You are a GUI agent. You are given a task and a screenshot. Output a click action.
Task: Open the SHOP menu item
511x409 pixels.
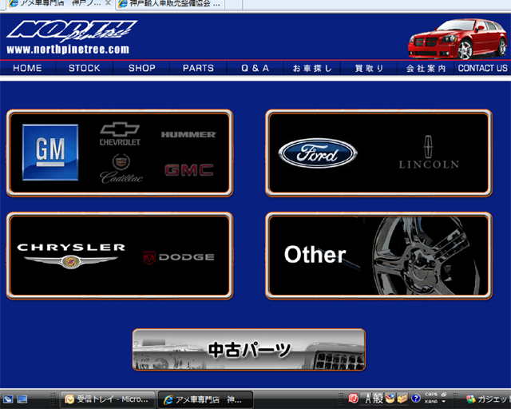tap(142, 68)
